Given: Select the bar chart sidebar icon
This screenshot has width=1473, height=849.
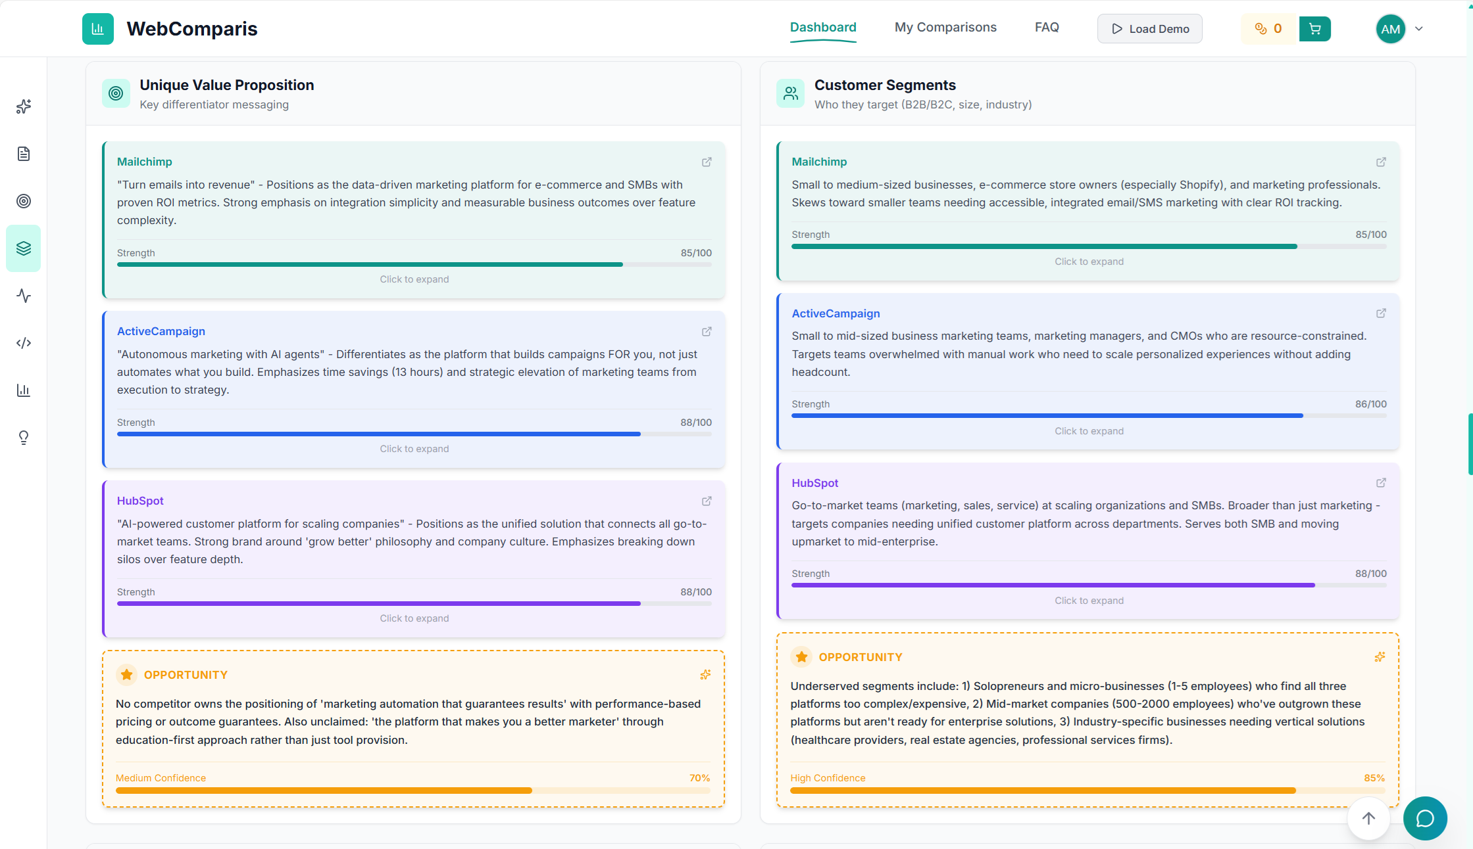Looking at the screenshot, I should click(x=24, y=390).
